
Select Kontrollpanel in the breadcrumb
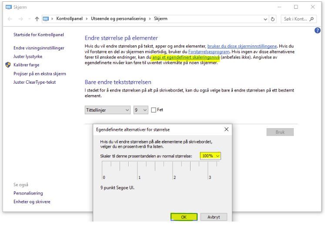click(x=70, y=19)
